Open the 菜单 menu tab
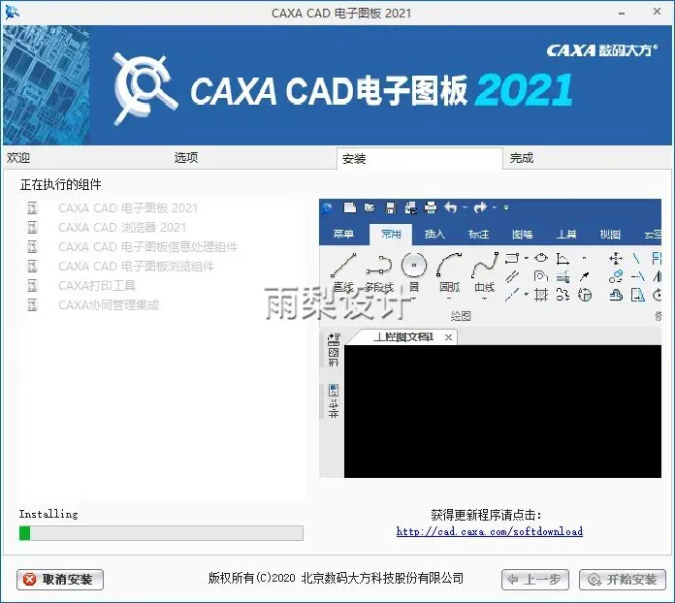675x603 pixels. [x=343, y=235]
